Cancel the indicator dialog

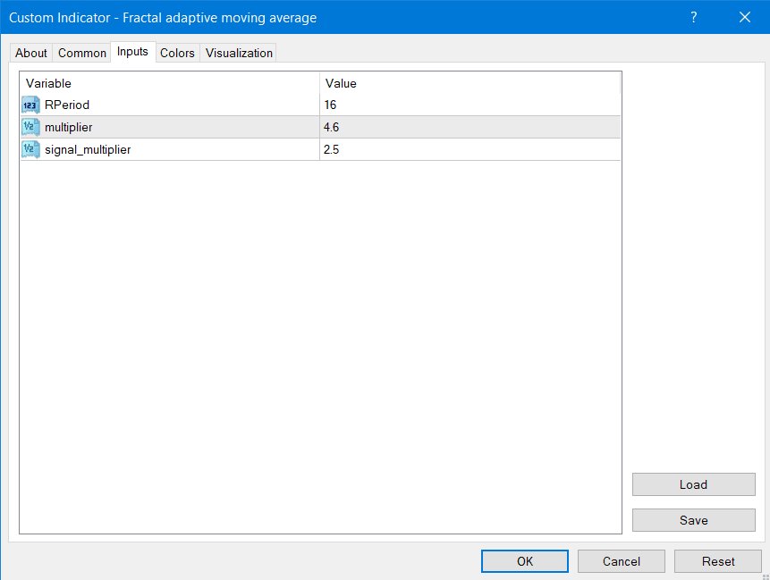pyautogui.click(x=621, y=561)
